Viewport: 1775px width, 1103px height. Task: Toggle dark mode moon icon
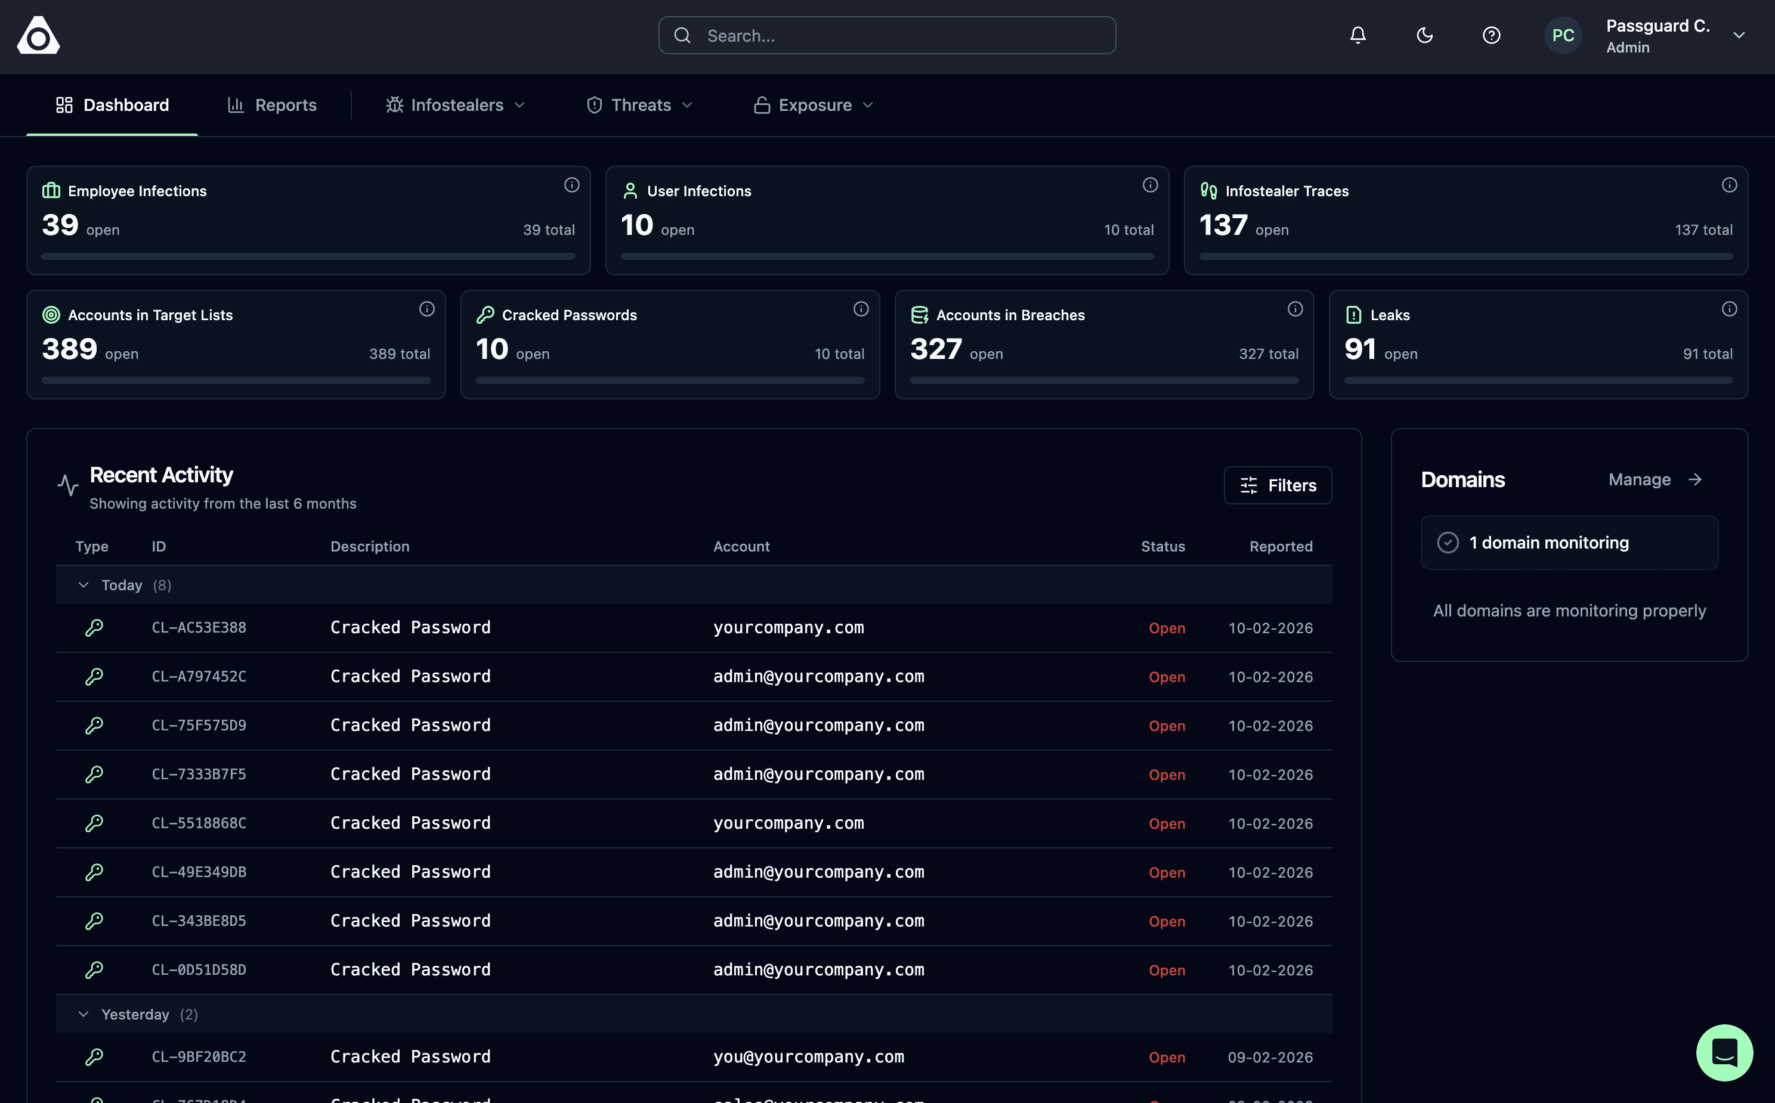coord(1424,35)
